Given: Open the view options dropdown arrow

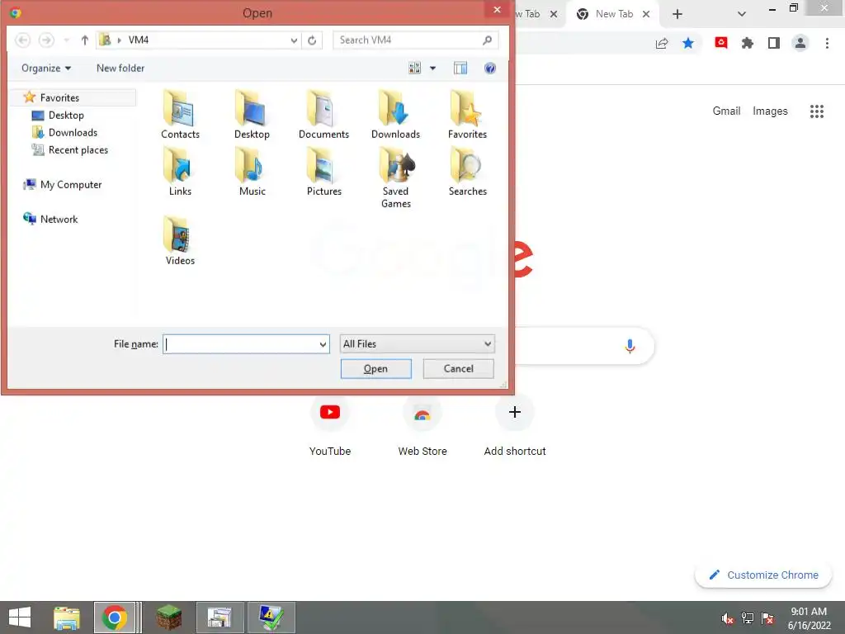Looking at the screenshot, I should click(x=432, y=69).
